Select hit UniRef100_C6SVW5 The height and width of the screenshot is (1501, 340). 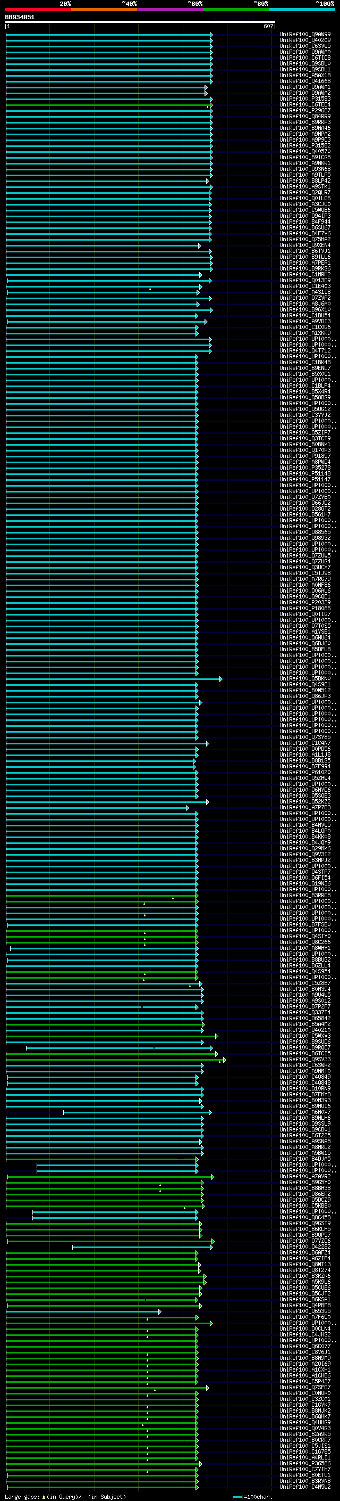point(305,46)
